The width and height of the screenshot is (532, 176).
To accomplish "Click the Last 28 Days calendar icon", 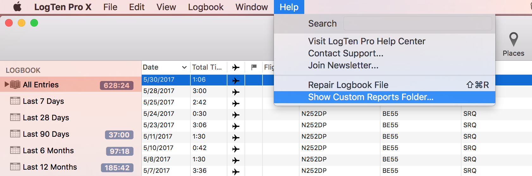I will [15, 117].
